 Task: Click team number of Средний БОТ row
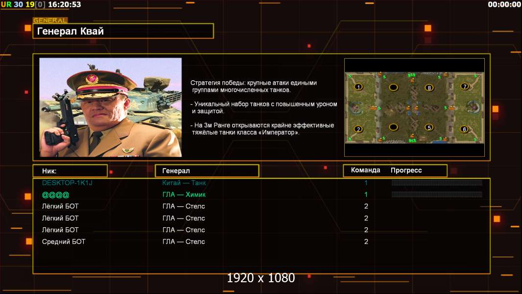pos(366,242)
